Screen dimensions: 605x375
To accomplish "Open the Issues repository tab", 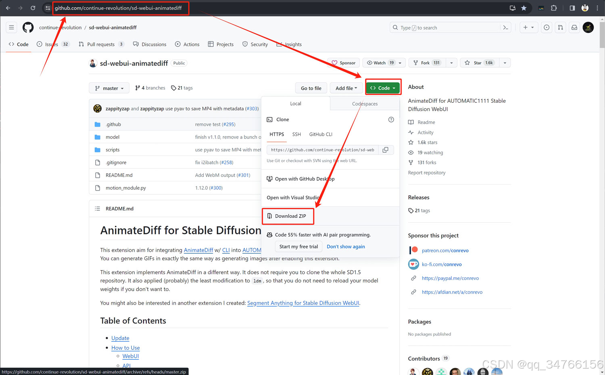I will (x=53, y=44).
